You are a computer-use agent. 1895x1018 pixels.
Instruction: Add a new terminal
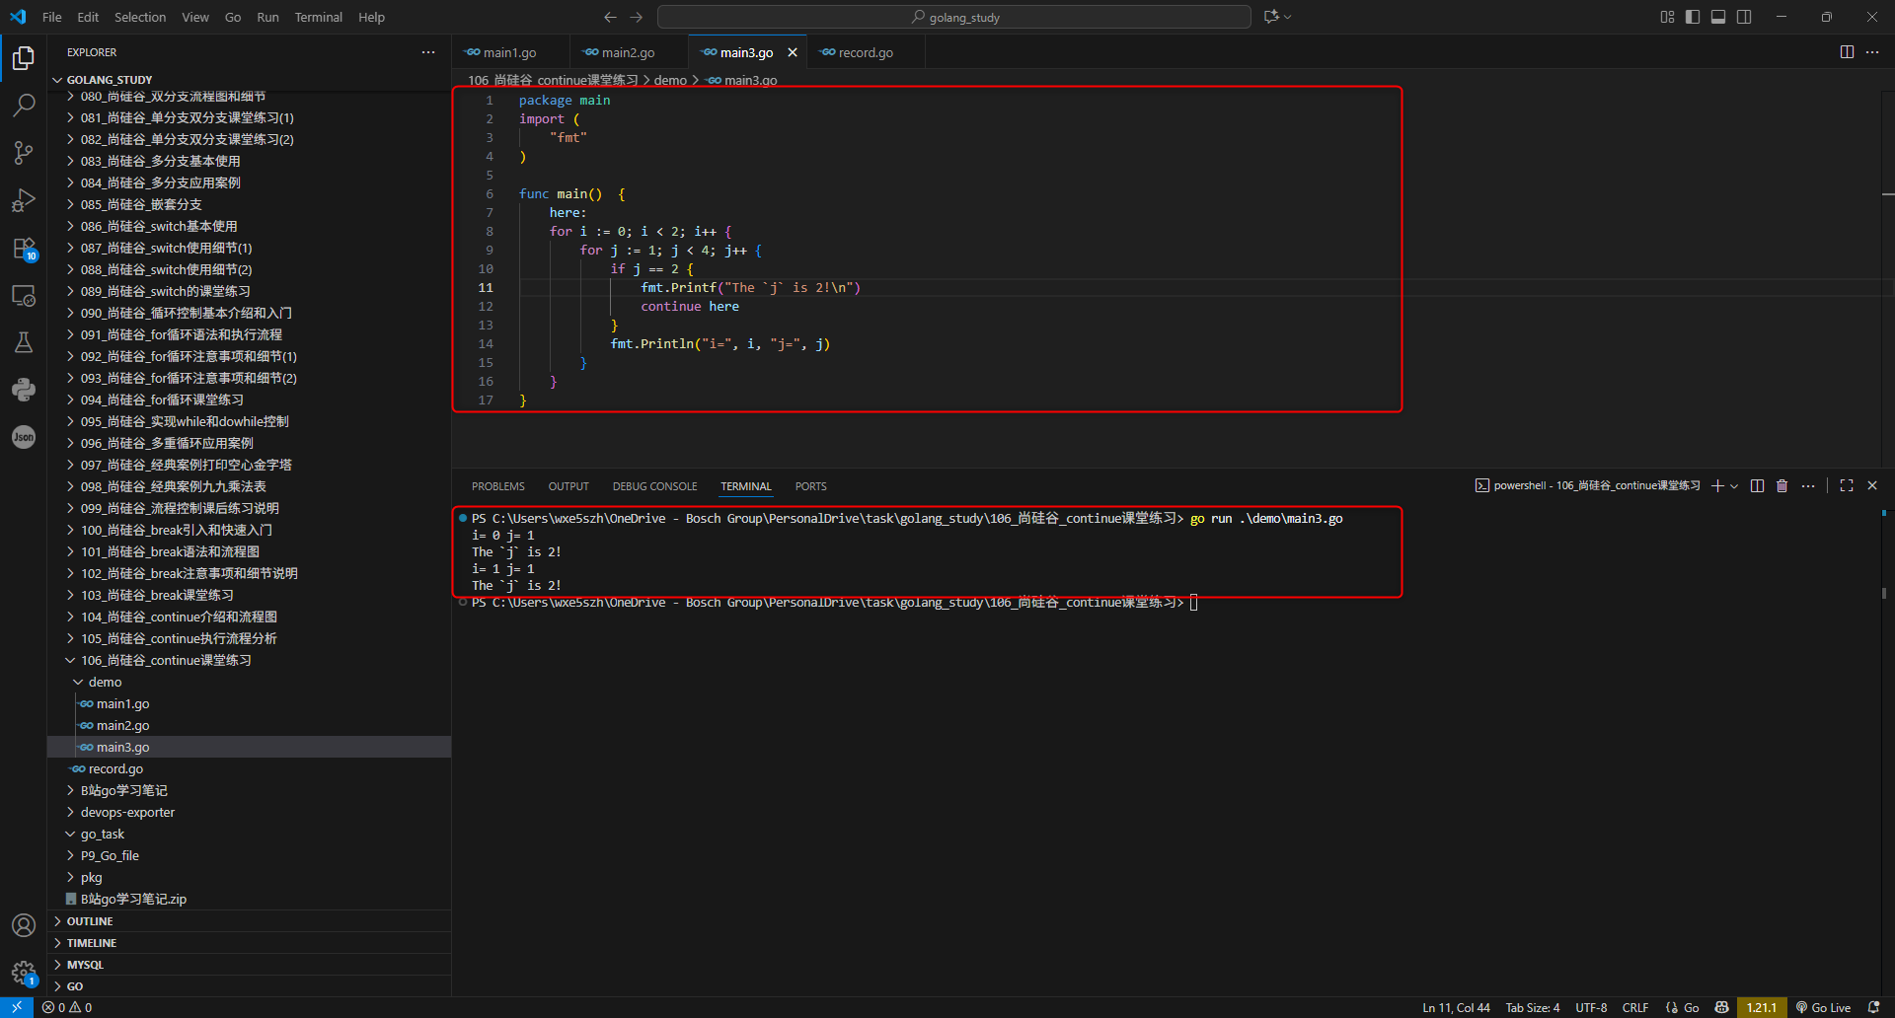point(1717,485)
